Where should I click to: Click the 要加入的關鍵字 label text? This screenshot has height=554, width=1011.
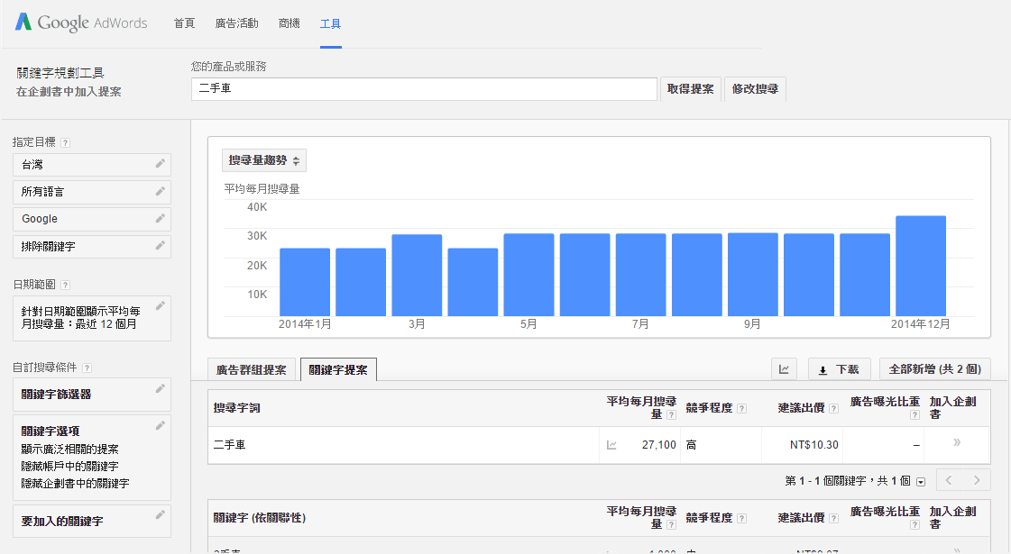click(62, 522)
